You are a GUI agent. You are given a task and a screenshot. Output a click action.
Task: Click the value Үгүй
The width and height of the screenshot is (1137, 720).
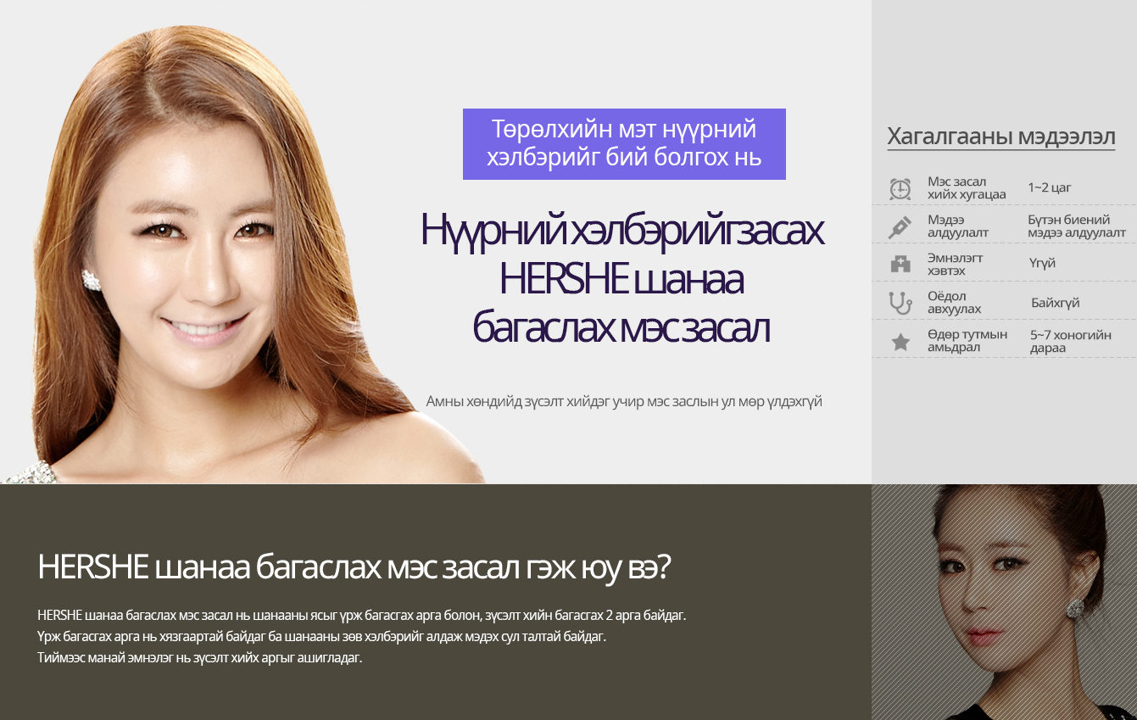coord(1042,264)
